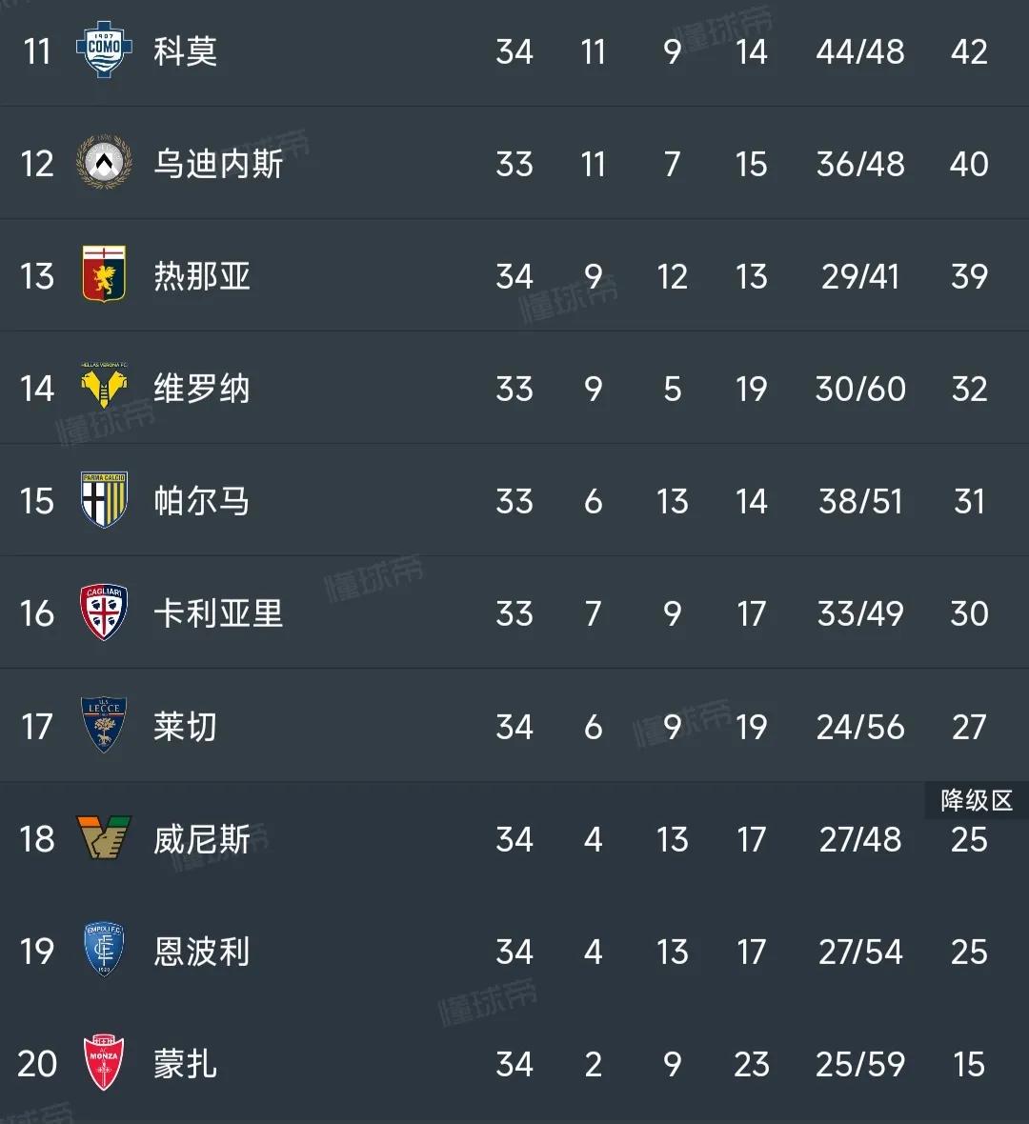The image size is (1029, 1124).
Task: Click the 蒙扎 team name
Action: coord(185,1064)
